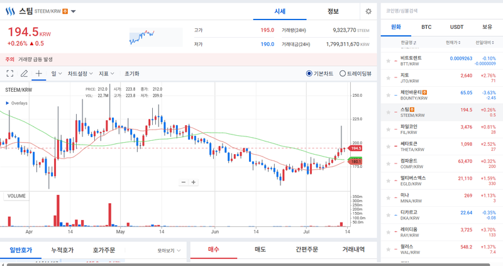Open 지토 JTO/KRW in the coin list
Viewport: 503px width, 266px height.
[442, 78]
